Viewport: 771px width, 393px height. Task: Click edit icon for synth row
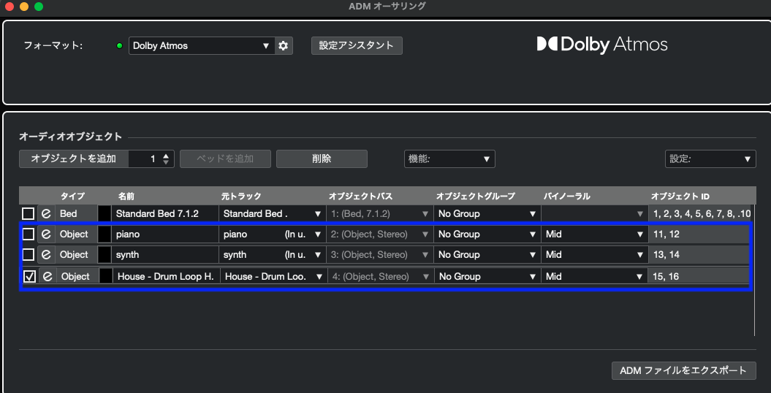coord(46,255)
